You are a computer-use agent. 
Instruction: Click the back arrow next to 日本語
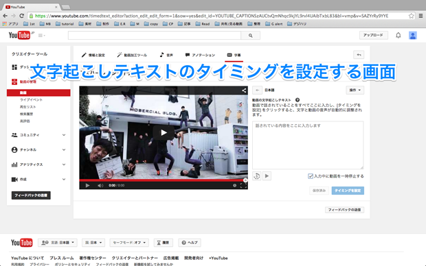pos(257,90)
